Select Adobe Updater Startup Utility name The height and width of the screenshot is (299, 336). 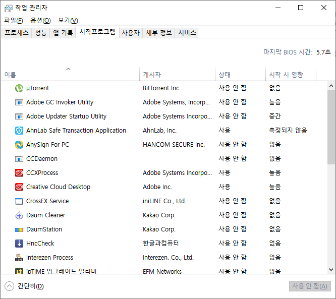pyautogui.click(x=66, y=116)
